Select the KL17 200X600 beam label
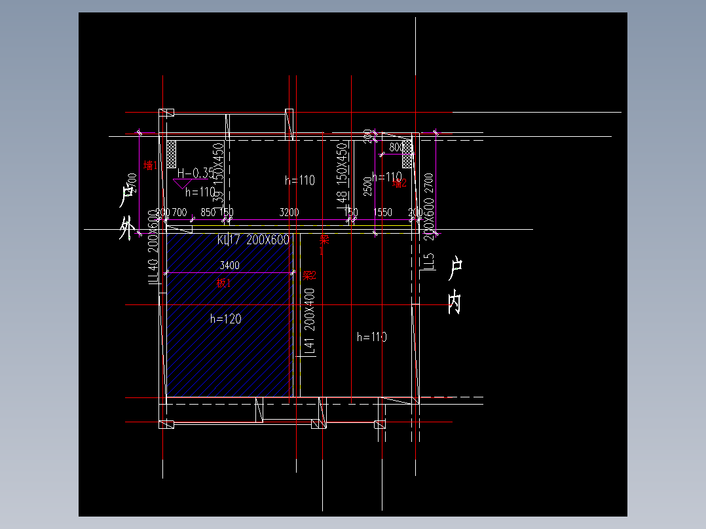 tap(253, 240)
